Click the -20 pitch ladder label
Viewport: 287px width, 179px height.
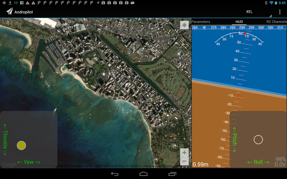229,104
